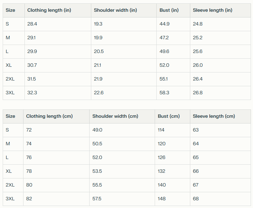Click the "Sleeve length (in)" column header
This screenshot has width=253, height=208.
[x=212, y=10]
